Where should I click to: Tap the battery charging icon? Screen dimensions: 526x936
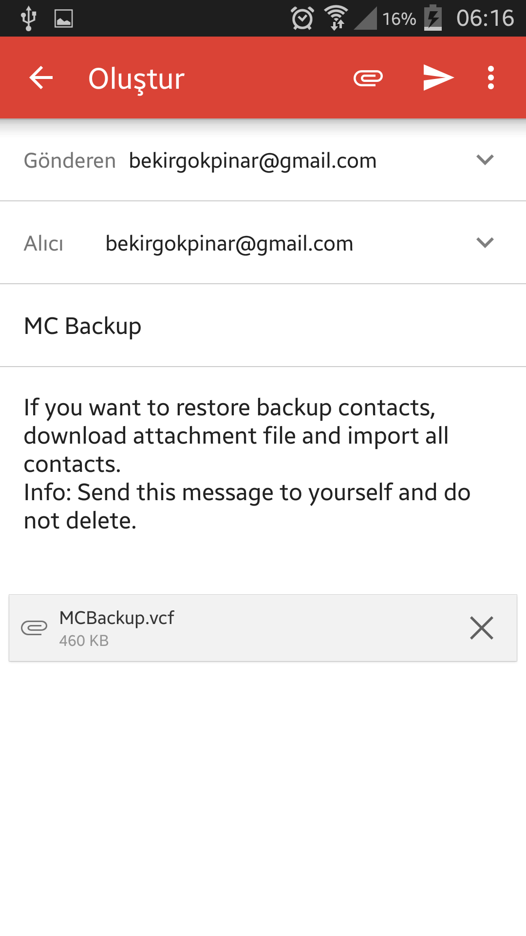pos(433,19)
